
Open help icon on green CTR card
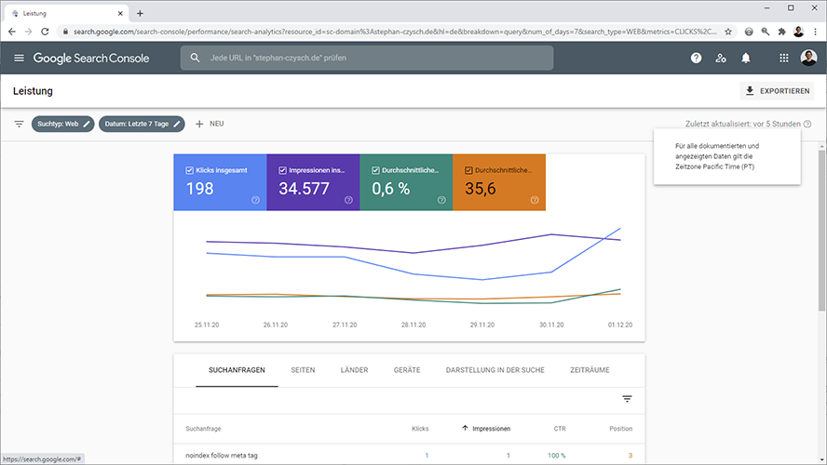tap(441, 200)
